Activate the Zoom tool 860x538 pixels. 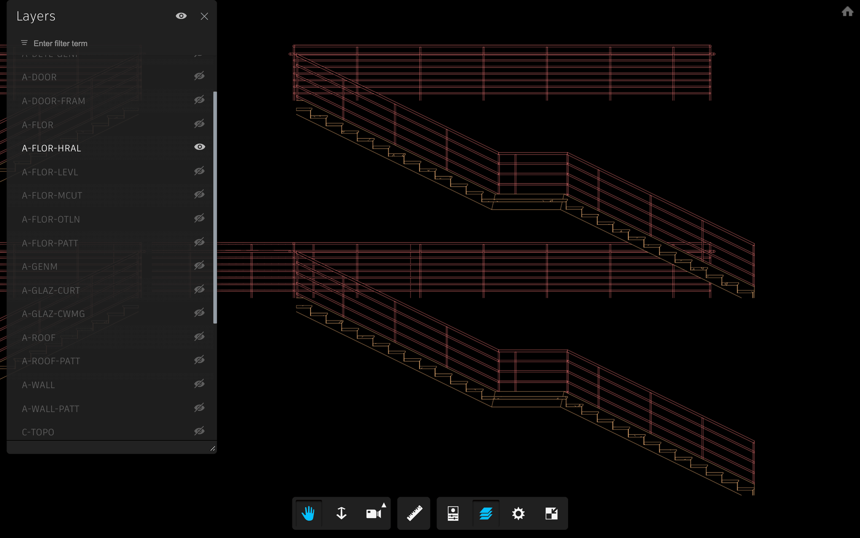341,513
